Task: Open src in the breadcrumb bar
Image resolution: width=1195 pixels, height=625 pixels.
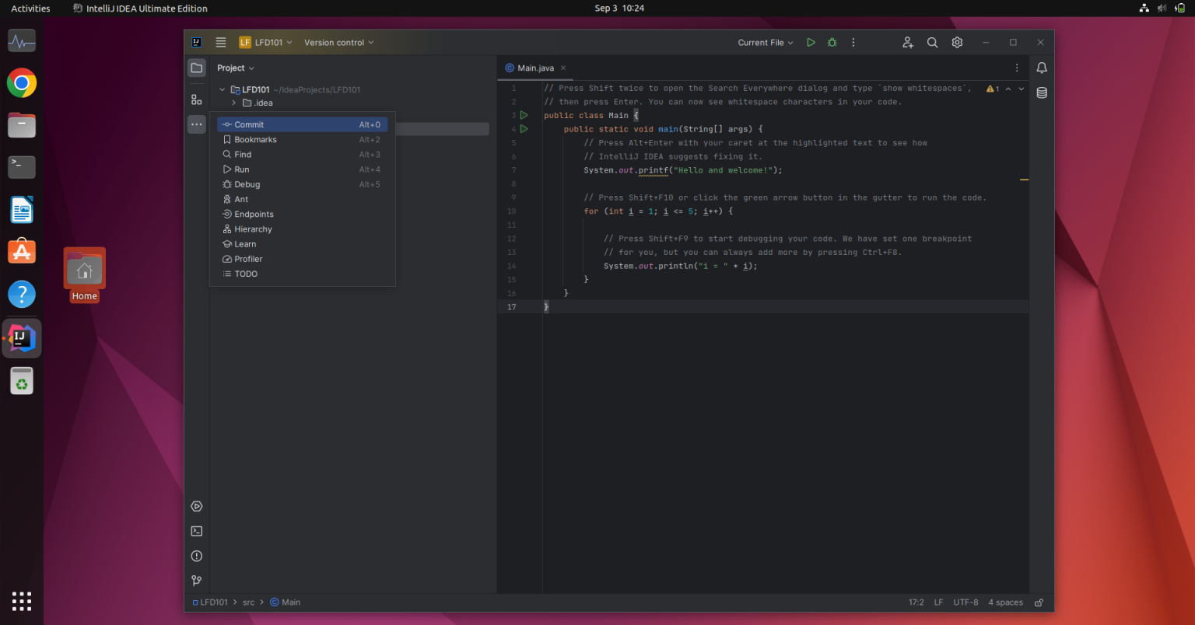Action: tap(248, 602)
